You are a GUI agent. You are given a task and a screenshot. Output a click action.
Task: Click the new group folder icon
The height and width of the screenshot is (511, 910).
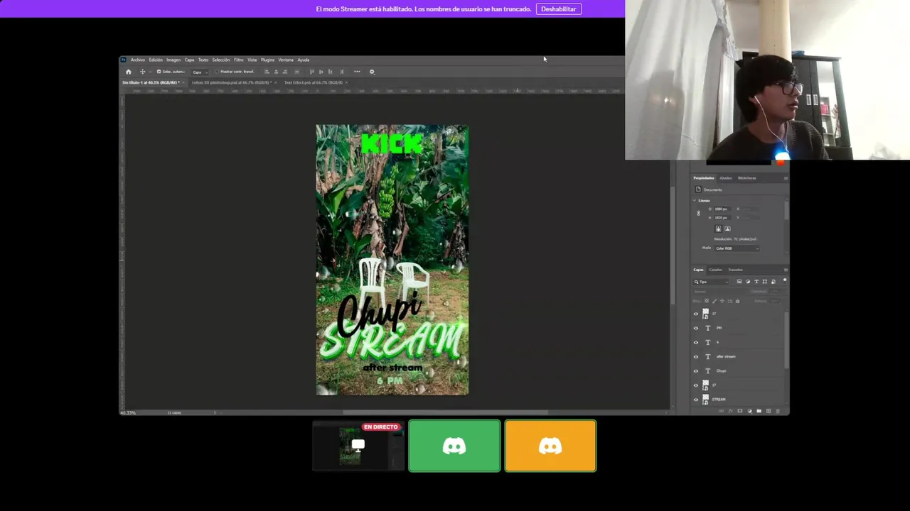(x=759, y=411)
